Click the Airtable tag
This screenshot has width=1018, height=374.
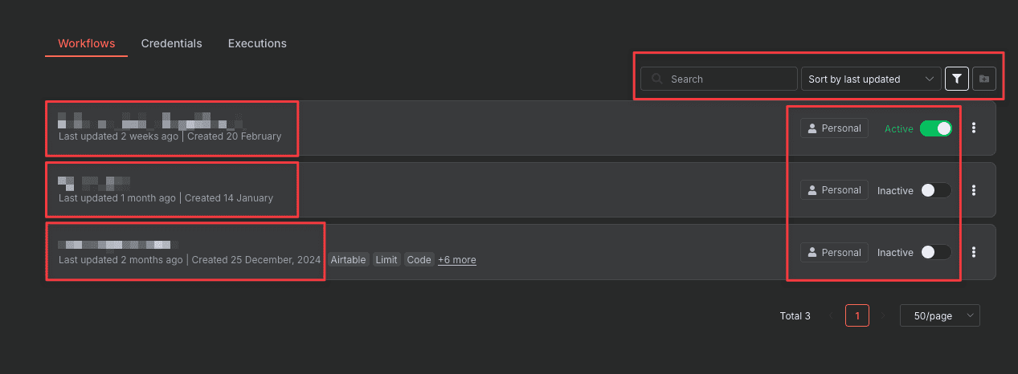(348, 260)
